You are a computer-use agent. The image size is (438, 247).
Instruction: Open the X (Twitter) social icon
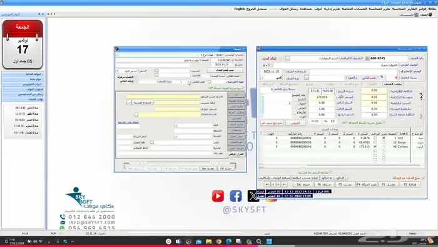pyautogui.click(x=253, y=196)
